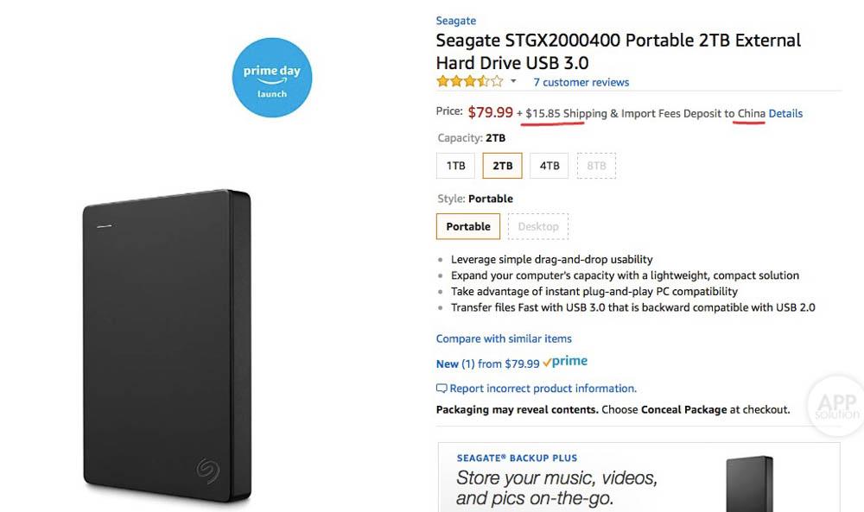This screenshot has height=512, width=864.
Task: Select the 8TB capacity option
Action: pos(596,166)
